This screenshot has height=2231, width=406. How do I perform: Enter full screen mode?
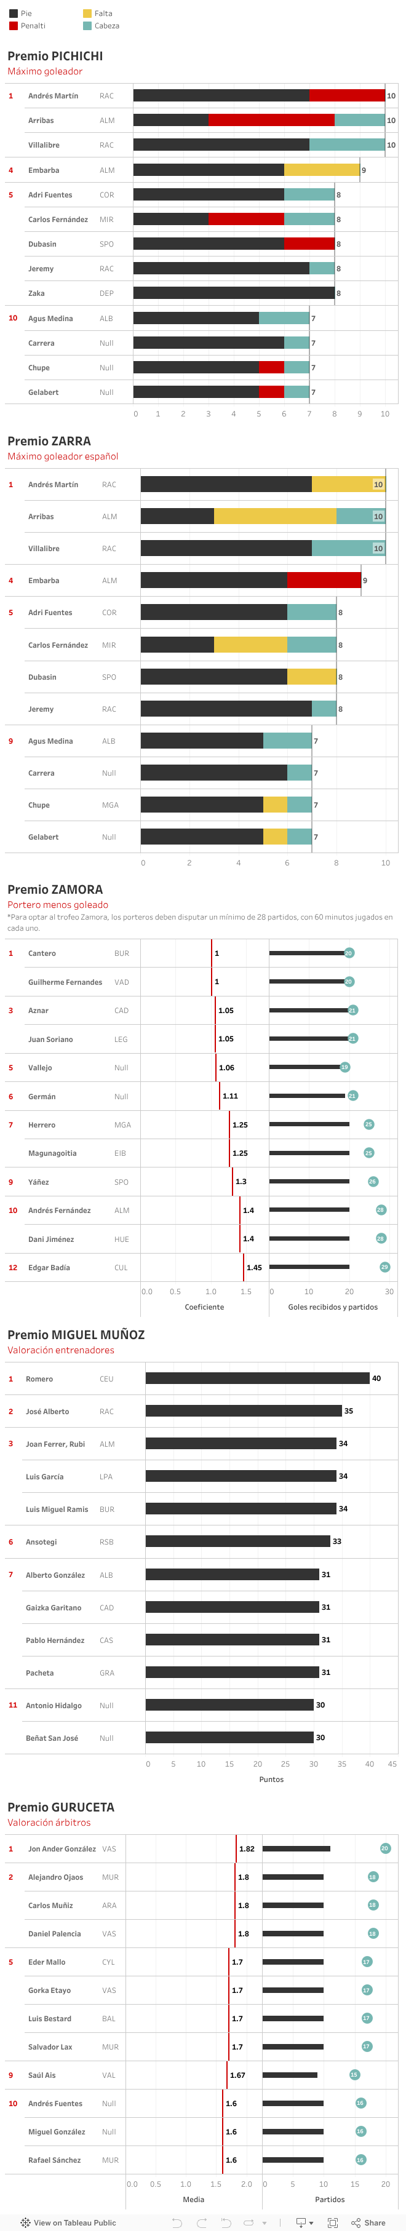(x=332, y=2222)
